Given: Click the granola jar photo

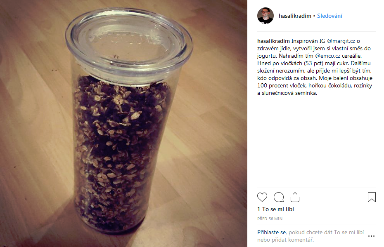Looking at the screenshot, I should pyautogui.click(x=123, y=124).
